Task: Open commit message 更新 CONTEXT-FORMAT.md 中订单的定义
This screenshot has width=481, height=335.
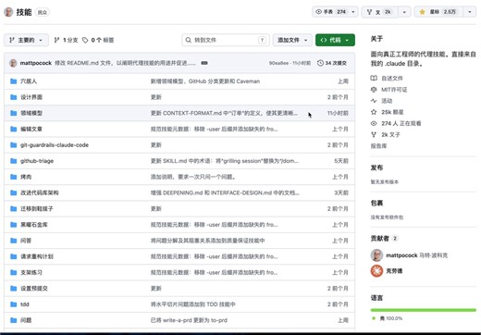Action: [224, 113]
